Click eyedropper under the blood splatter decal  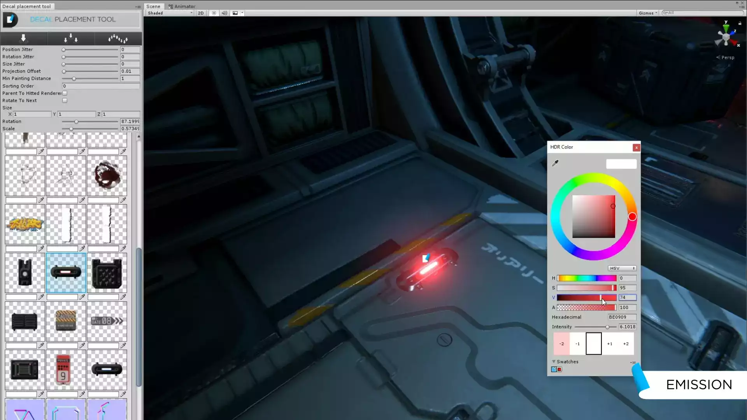click(123, 200)
